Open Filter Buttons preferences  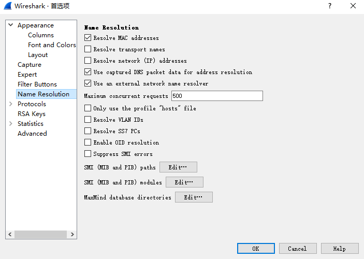pyautogui.click(x=37, y=84)
